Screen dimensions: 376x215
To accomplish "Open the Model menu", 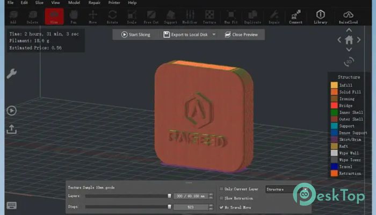I will click(x=74, y=3).
